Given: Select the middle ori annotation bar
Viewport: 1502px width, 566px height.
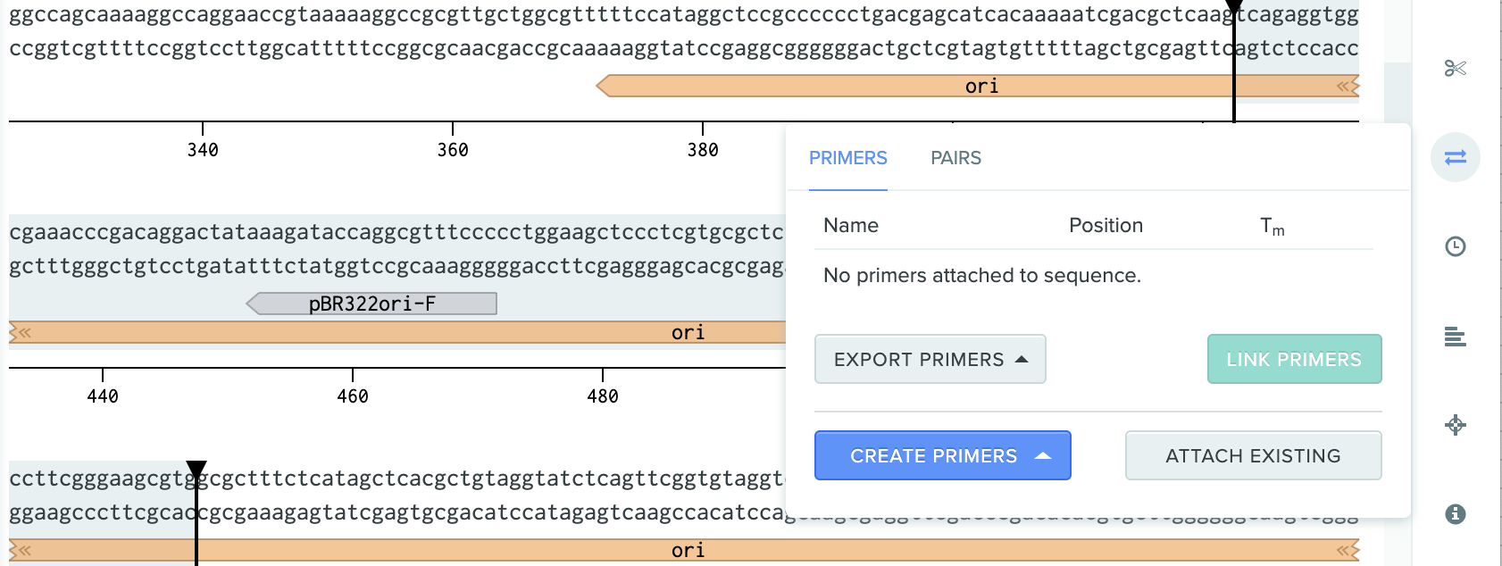Looking at the screenshot, I should click(397, 332).
